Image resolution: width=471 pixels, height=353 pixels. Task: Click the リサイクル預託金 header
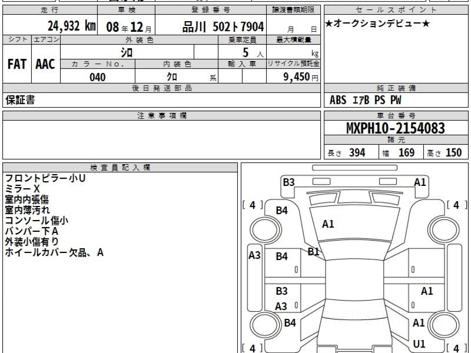pos(294,64)
